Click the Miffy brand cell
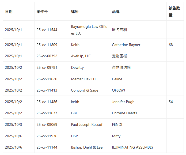Viewport: 186px width, 155px height. pos(116,136)
